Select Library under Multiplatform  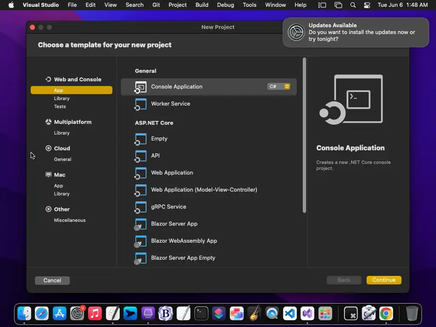(x=62, y=133)
